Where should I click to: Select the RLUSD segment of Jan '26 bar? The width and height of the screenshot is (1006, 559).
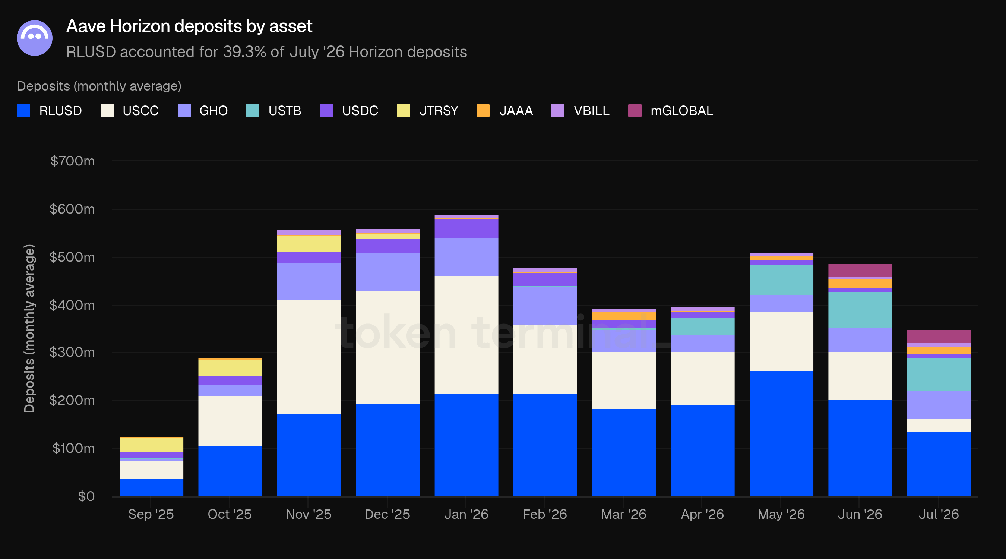click(466, 445)
